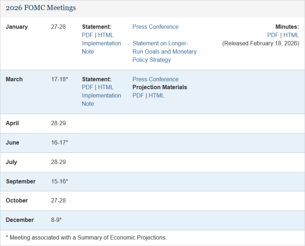Viewport: 305px width, 246px height.
Task: Click the March '17-18*' date
Action: click(x=59, y=79)
